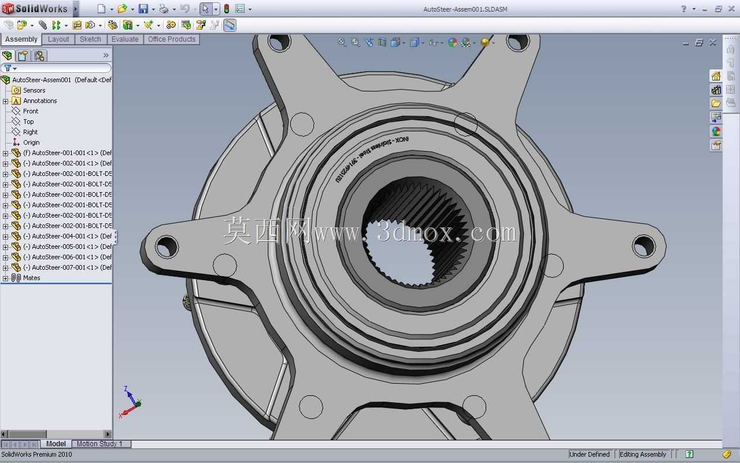
Task: Switch to the Office Products tab
Action: coord(172,39)
